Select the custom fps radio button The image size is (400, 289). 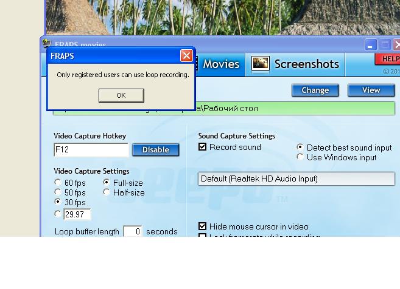coord(58,214)
